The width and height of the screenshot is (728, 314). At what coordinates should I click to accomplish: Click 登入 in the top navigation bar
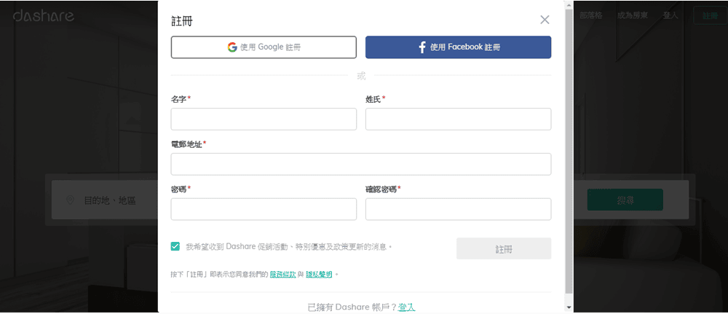(x=670, y=15)
